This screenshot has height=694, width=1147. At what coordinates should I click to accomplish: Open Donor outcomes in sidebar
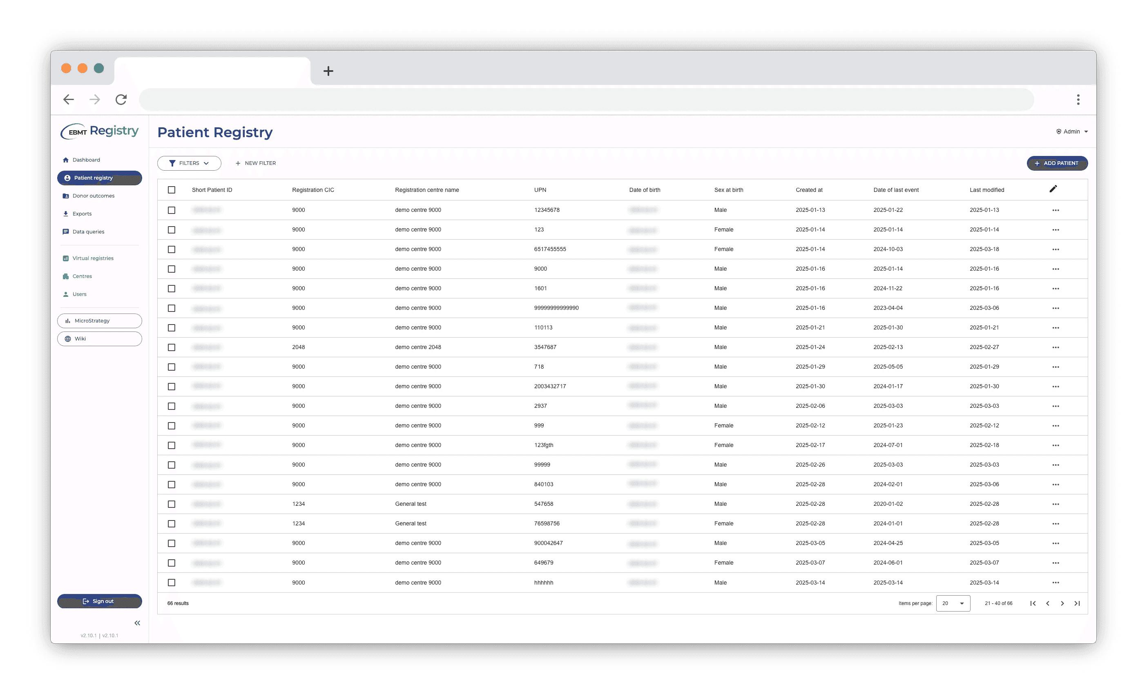(93, 196)
